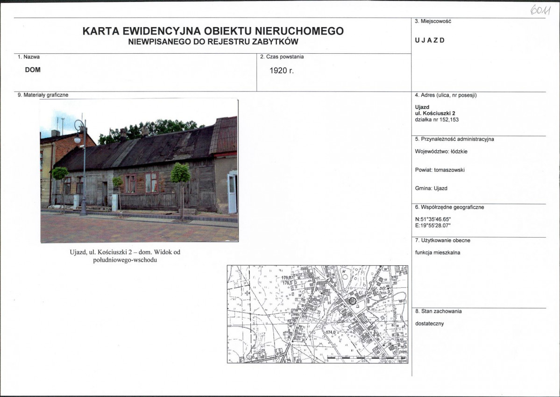Click the latitude N:51°35'46.65"
The image size is (560, 397).
tap(433, 220)
